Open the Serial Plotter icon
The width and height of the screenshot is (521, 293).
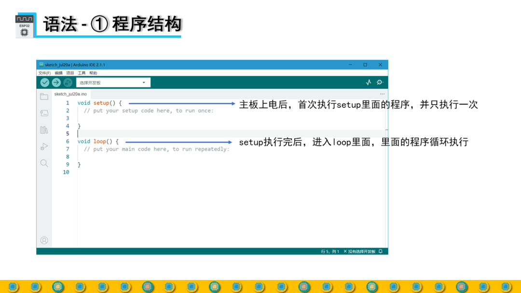tap(369, 82)
